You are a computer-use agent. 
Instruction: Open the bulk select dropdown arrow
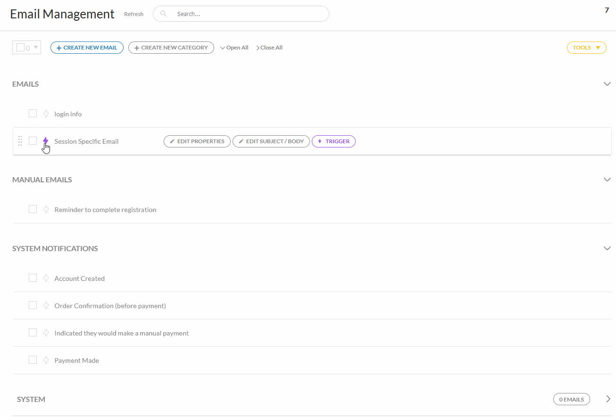pos(36,47)
